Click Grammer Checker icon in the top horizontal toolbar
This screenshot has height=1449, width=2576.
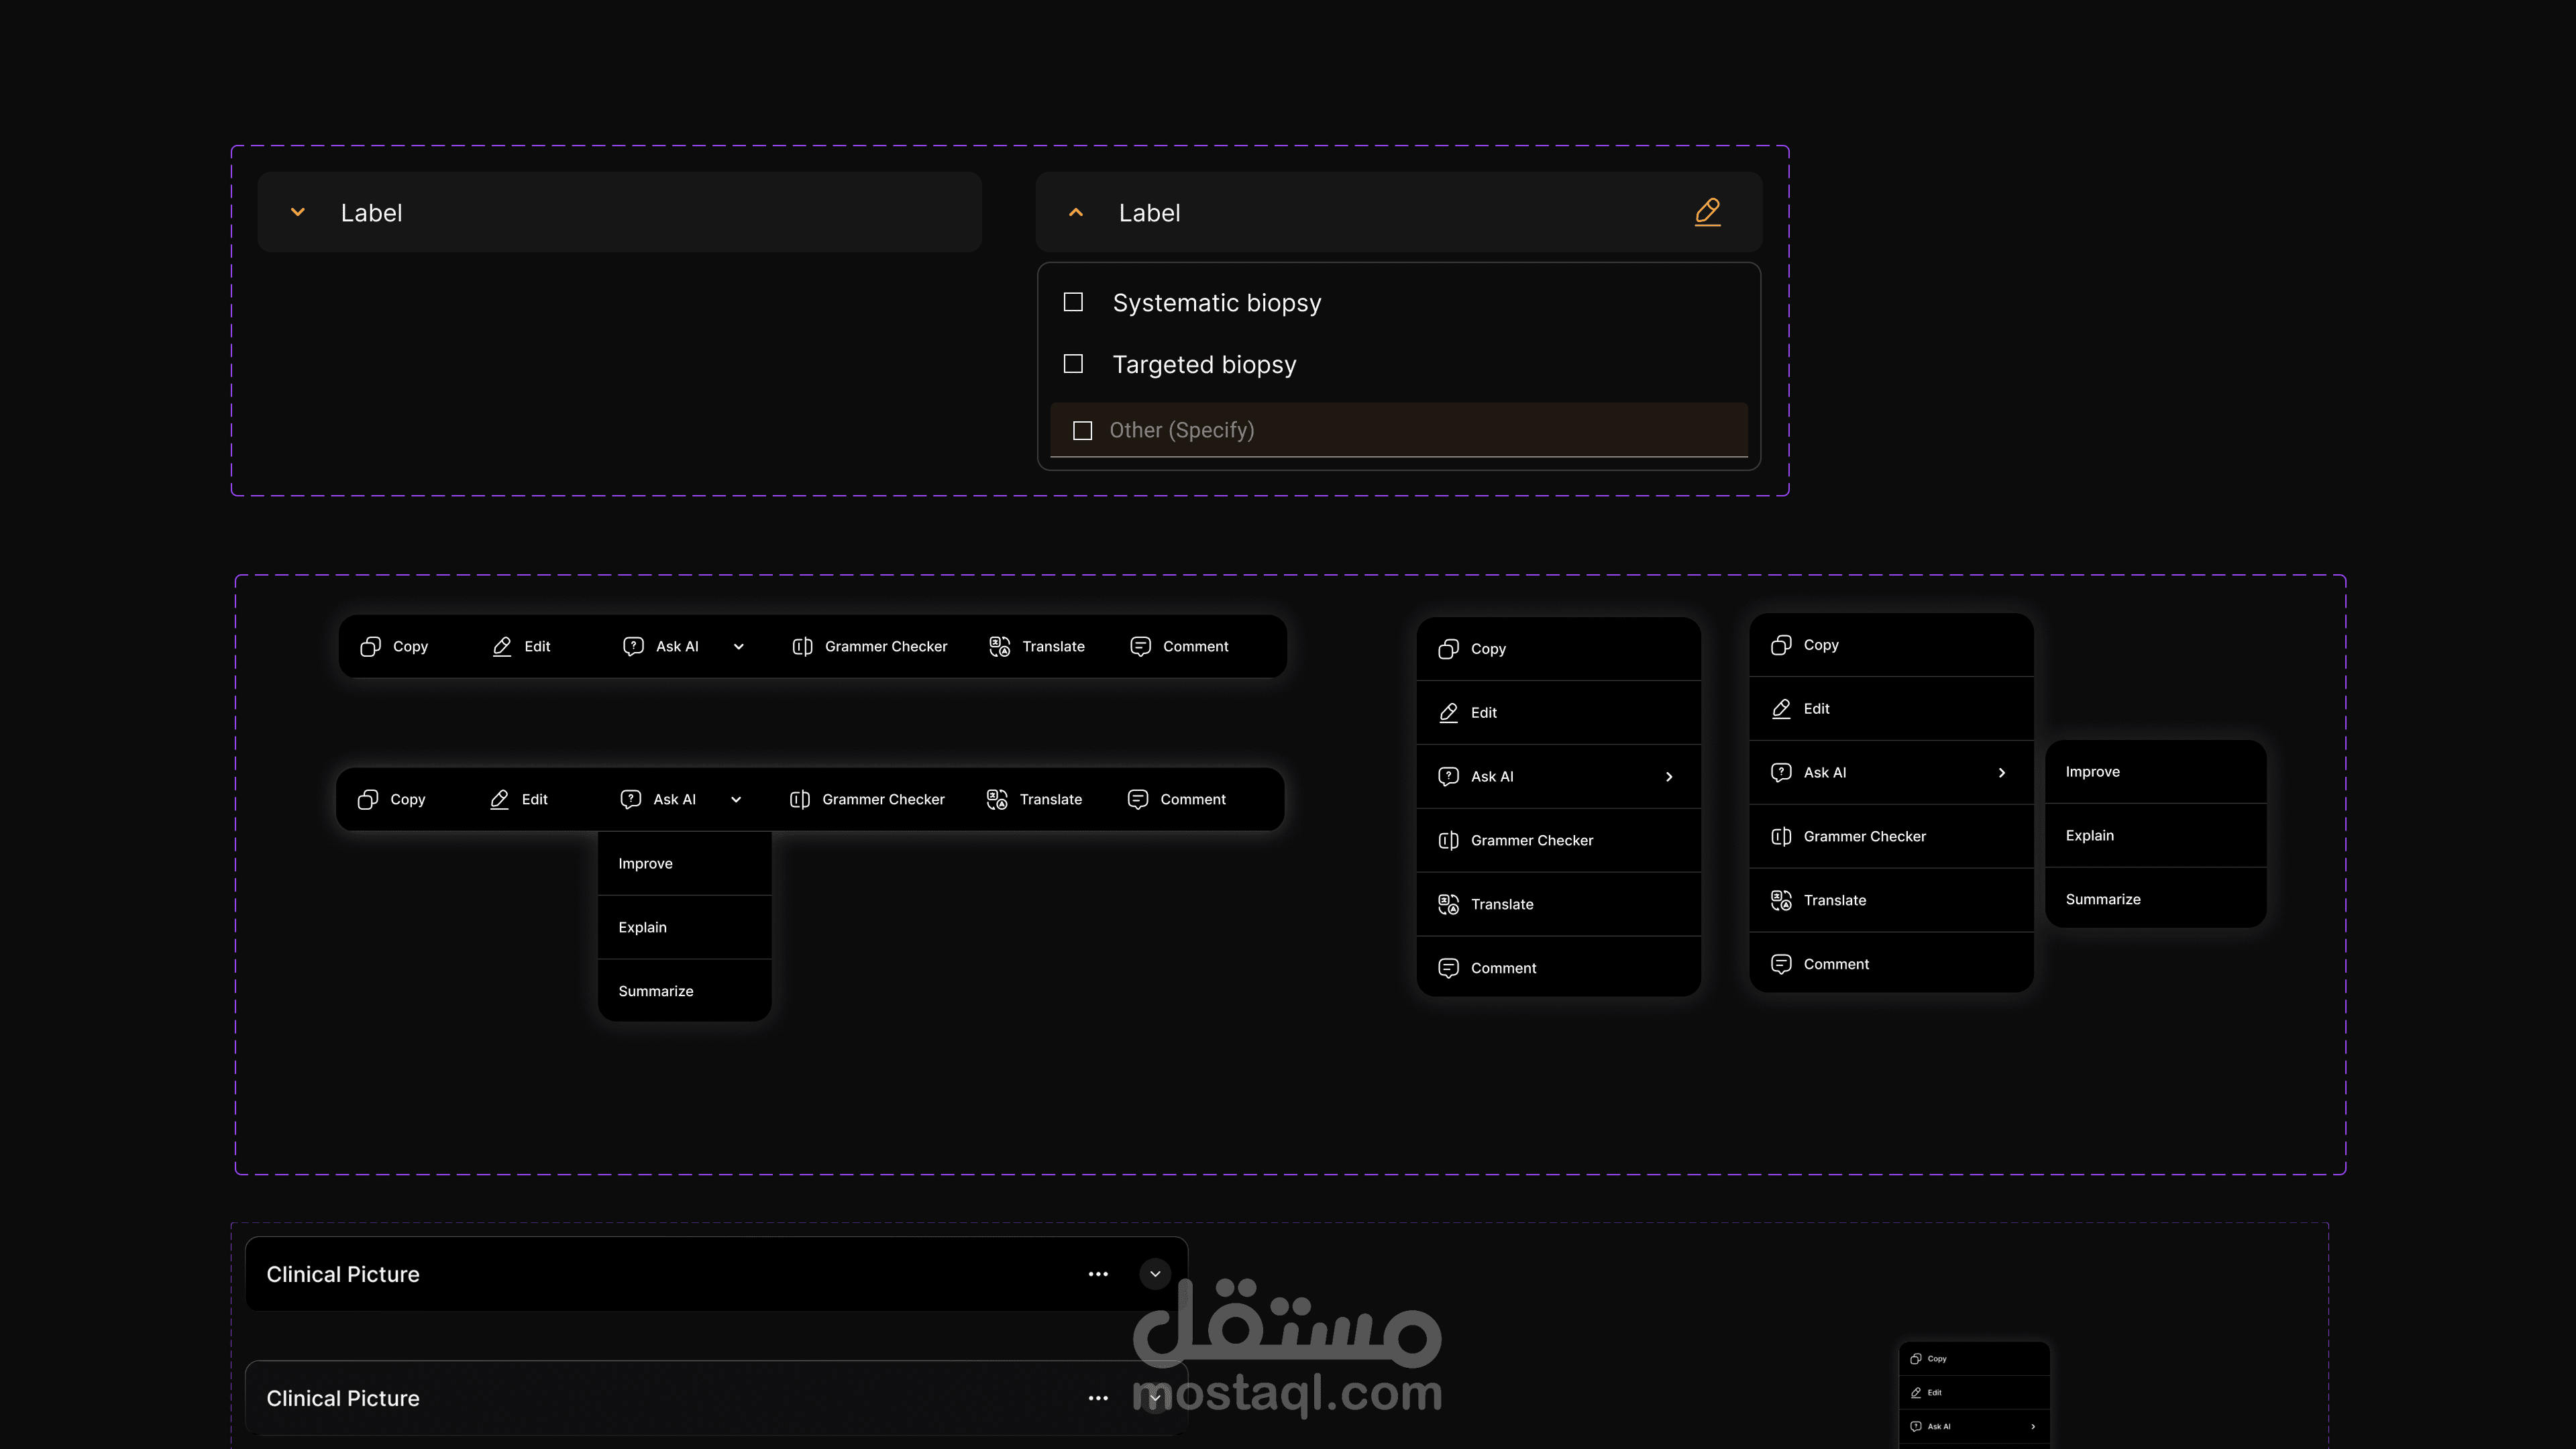pos(802,647)
